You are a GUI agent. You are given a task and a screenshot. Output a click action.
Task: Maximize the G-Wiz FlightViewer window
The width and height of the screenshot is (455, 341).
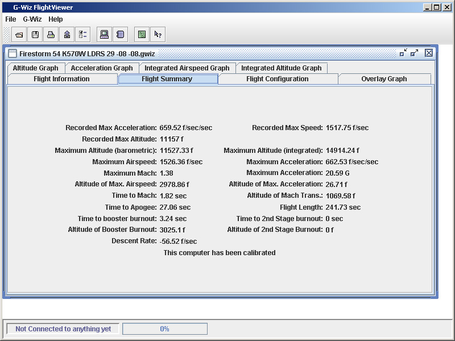pos(437,7)
